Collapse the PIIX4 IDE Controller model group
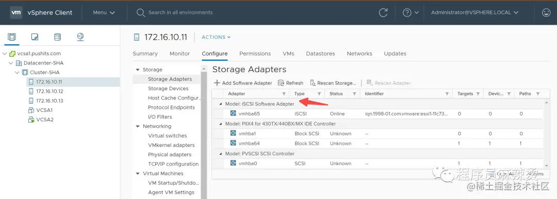Screen dimensions: 557x199 [x=221, y=124]
